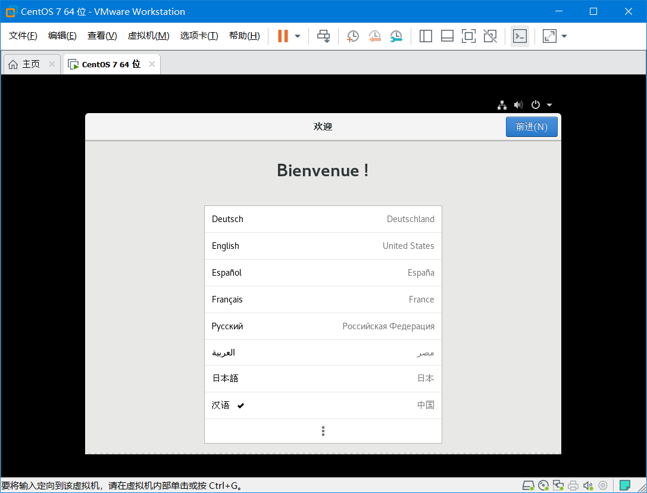Open the 文件(F) menu
This screenshot has height=493, width=647.
pyautogui.click(x=23, y=36)
